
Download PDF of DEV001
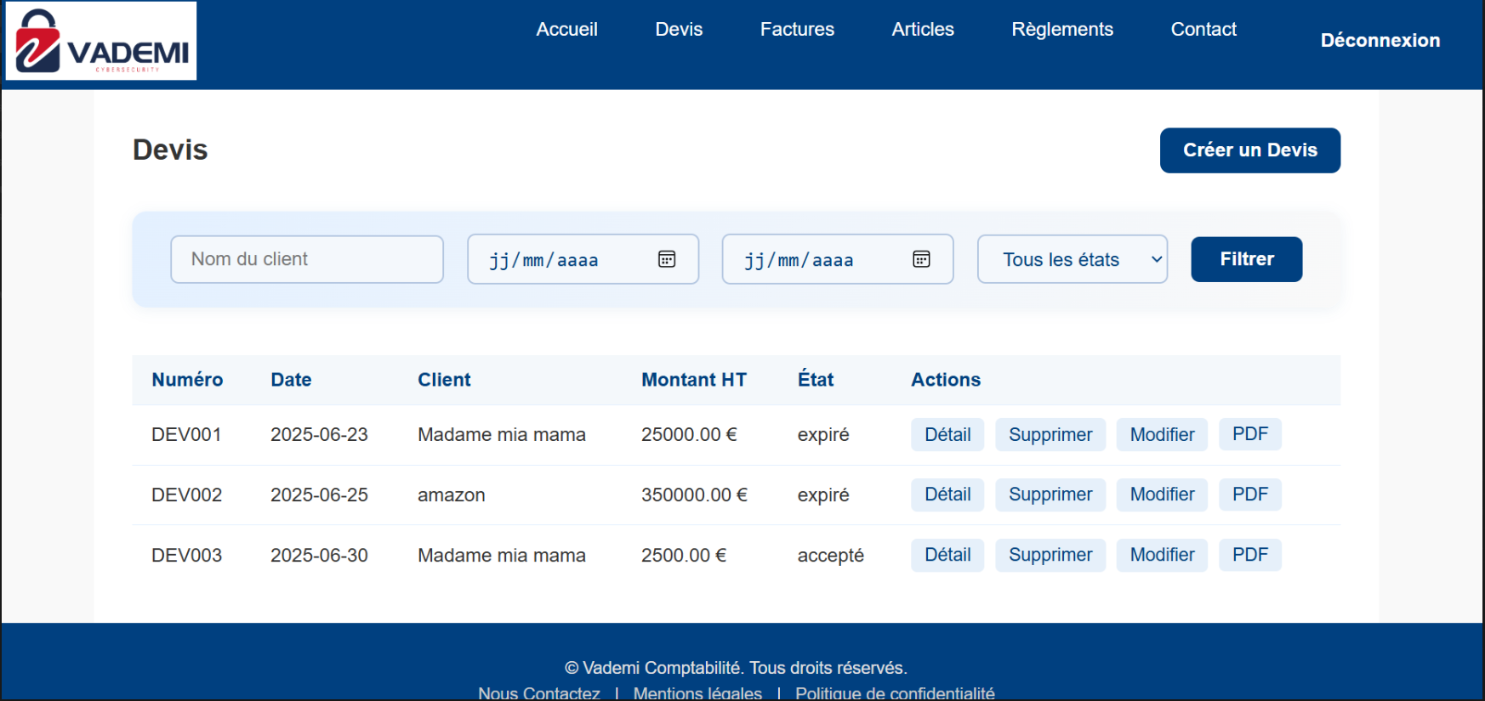(1250, 434)
